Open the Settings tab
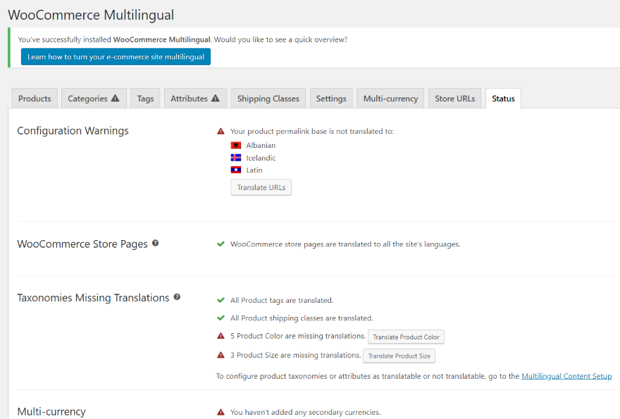 [331, 99]
